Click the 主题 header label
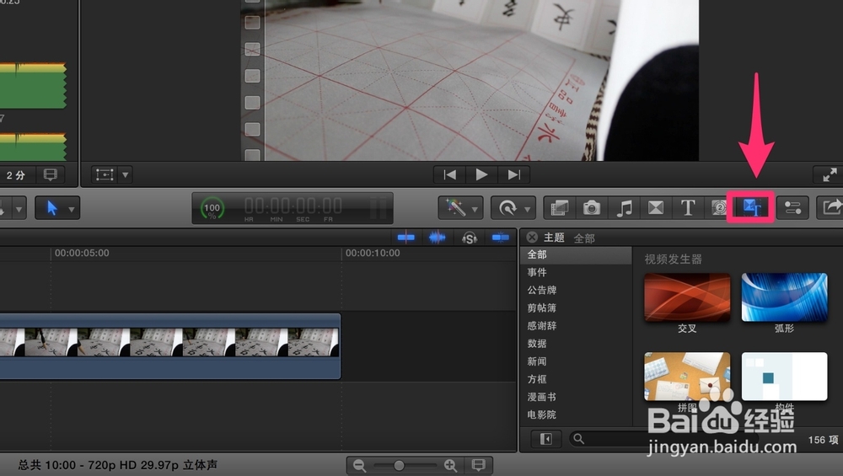843x476 pixels. tap(554, 238)
